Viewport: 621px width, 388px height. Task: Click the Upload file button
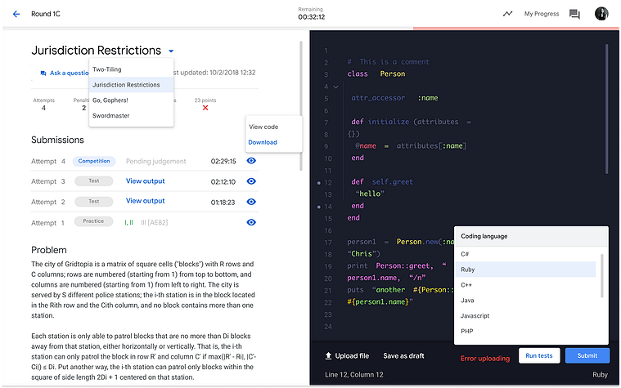(347, 356)
